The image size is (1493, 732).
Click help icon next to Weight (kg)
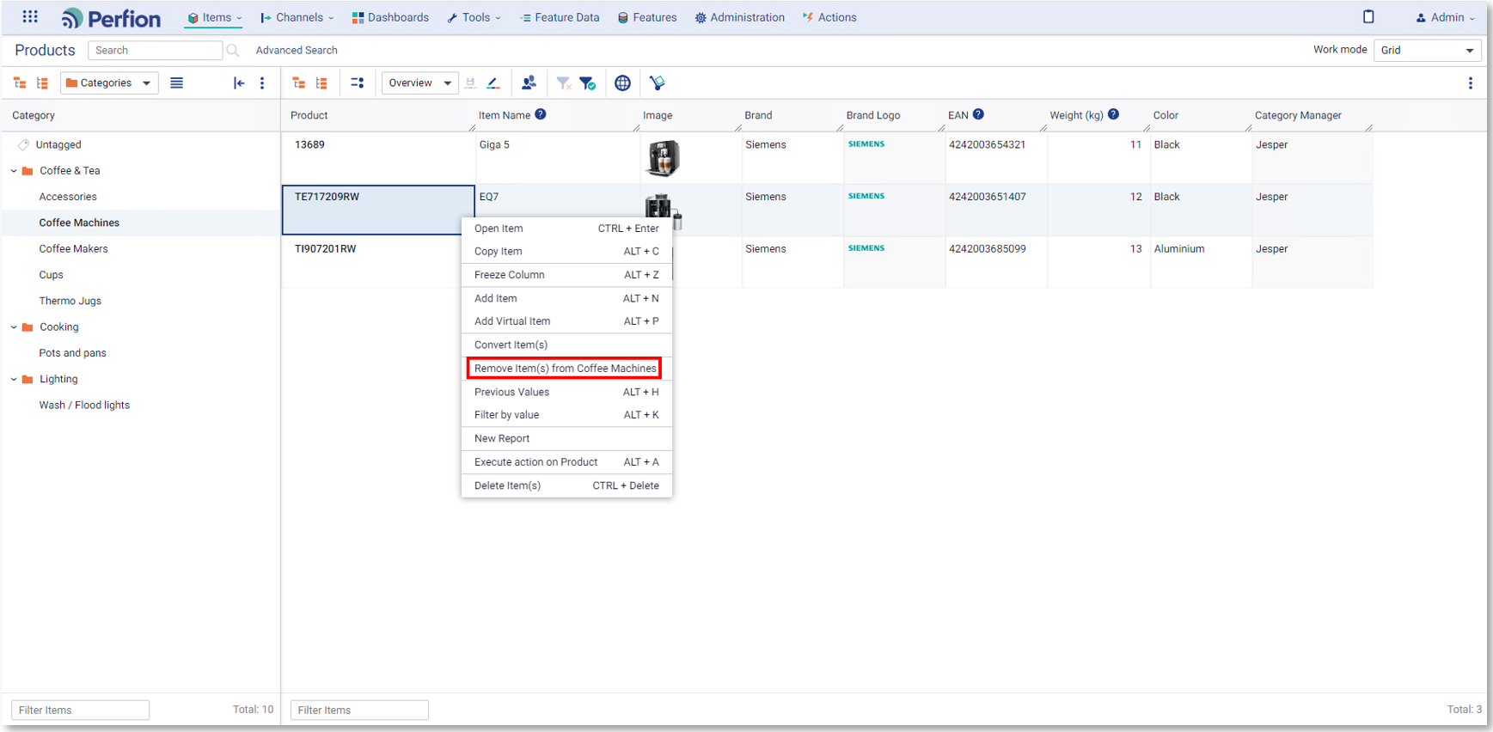[x=1114, y=114]
